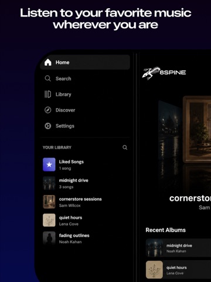Click the Home house icon
Image resolution: width=211 pixels, height=282 pixels.
coord(48,62)
